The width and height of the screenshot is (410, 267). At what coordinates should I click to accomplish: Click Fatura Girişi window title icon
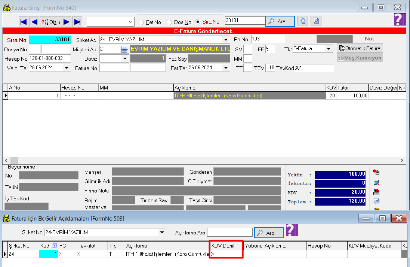(x=6, y=8)
